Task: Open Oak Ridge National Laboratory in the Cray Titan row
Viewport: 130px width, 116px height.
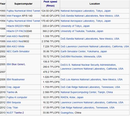Action: 77,107
